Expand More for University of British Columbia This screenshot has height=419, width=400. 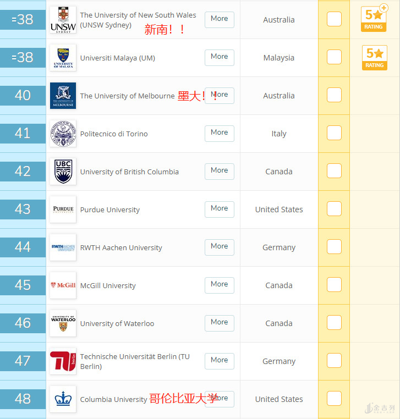(220, 172)
